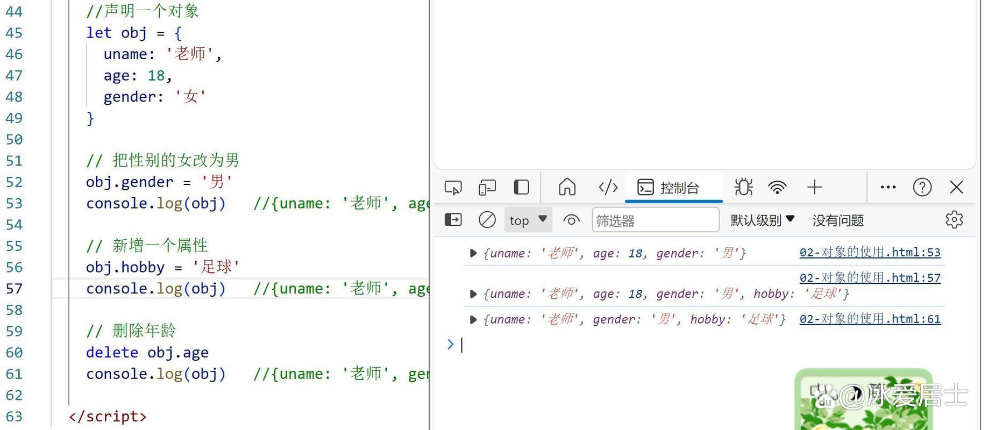Open source link 02-对象的使用.html:53
This screenshot has width=988, height=430.
click(x=870, y=253)
